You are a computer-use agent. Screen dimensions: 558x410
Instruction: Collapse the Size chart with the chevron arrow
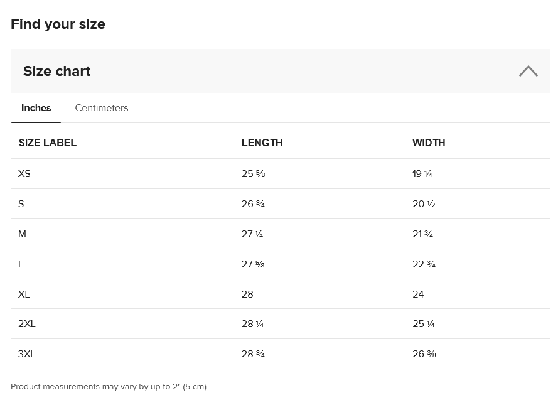pyautogui.click(x=528, y=71)
